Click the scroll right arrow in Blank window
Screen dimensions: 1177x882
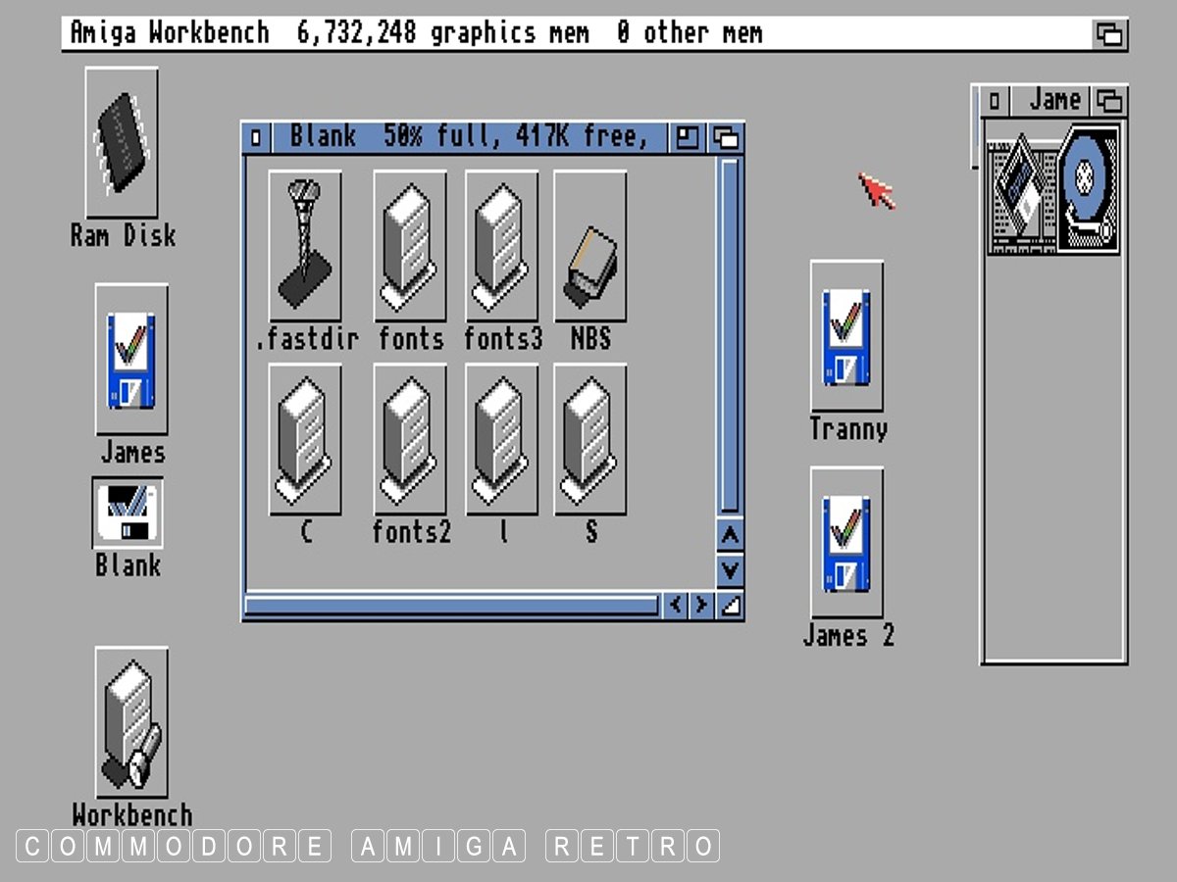point(700,606)
